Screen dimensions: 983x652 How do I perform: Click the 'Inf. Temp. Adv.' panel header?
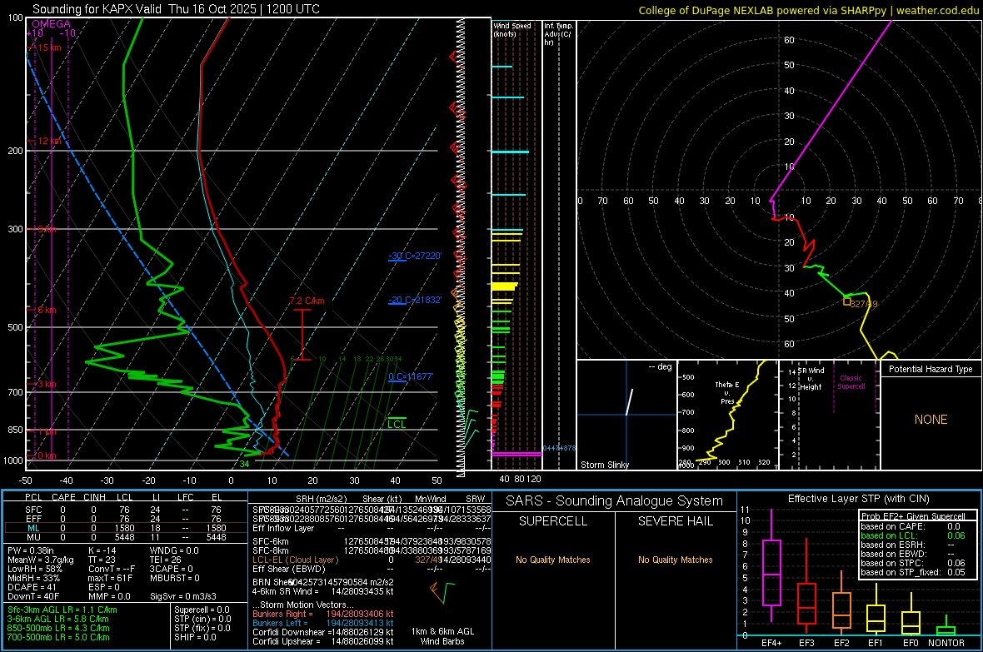click(x=558, y=34)
